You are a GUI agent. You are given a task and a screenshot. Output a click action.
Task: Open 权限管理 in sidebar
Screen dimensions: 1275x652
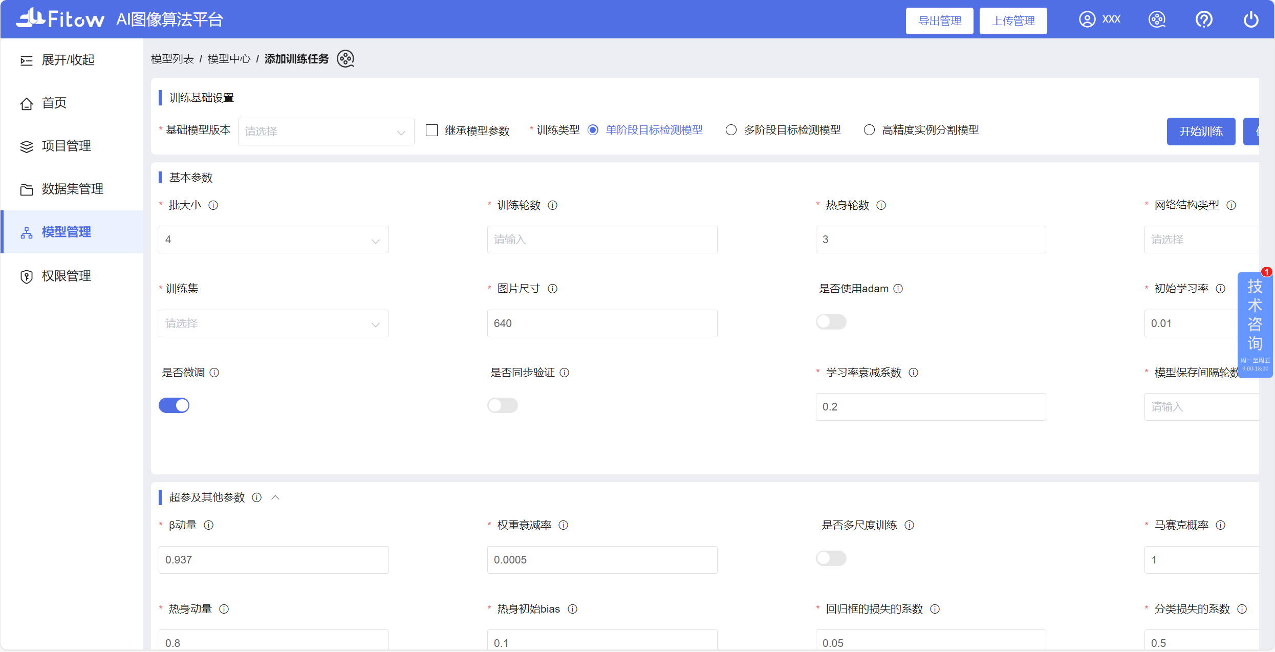point(72,276)
